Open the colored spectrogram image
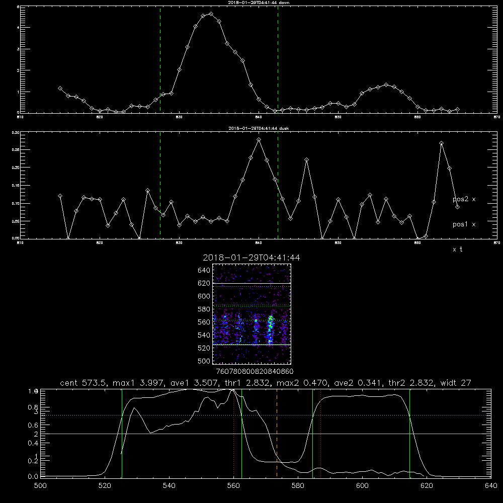Screen dimensions: 503x503 click(252, 314)
